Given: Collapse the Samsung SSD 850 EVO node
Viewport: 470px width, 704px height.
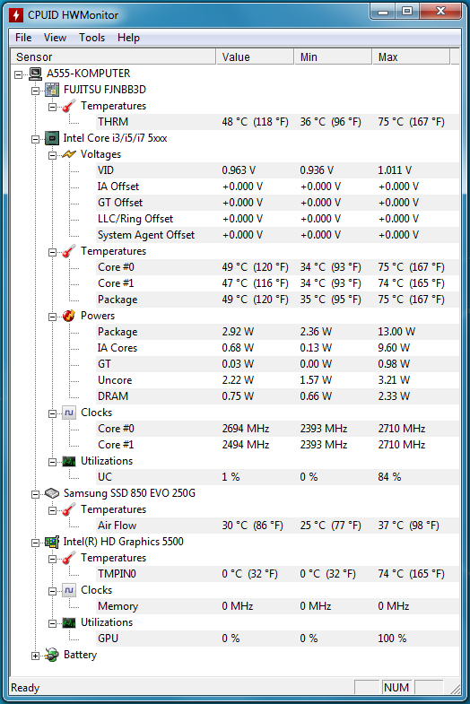Looking at the screenshot, I should [36, 494].
